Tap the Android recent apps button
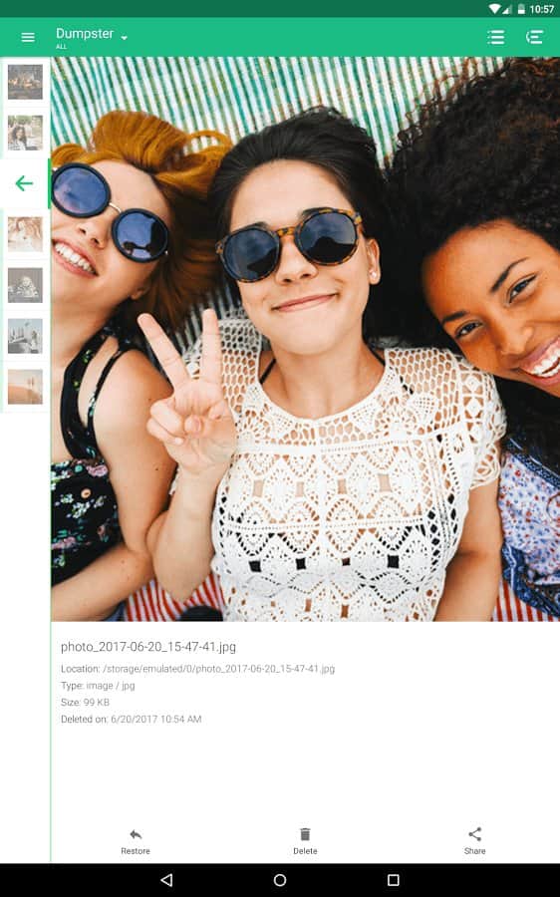The width and height of the screenshot is (560, 897). [x=393, y=880]
